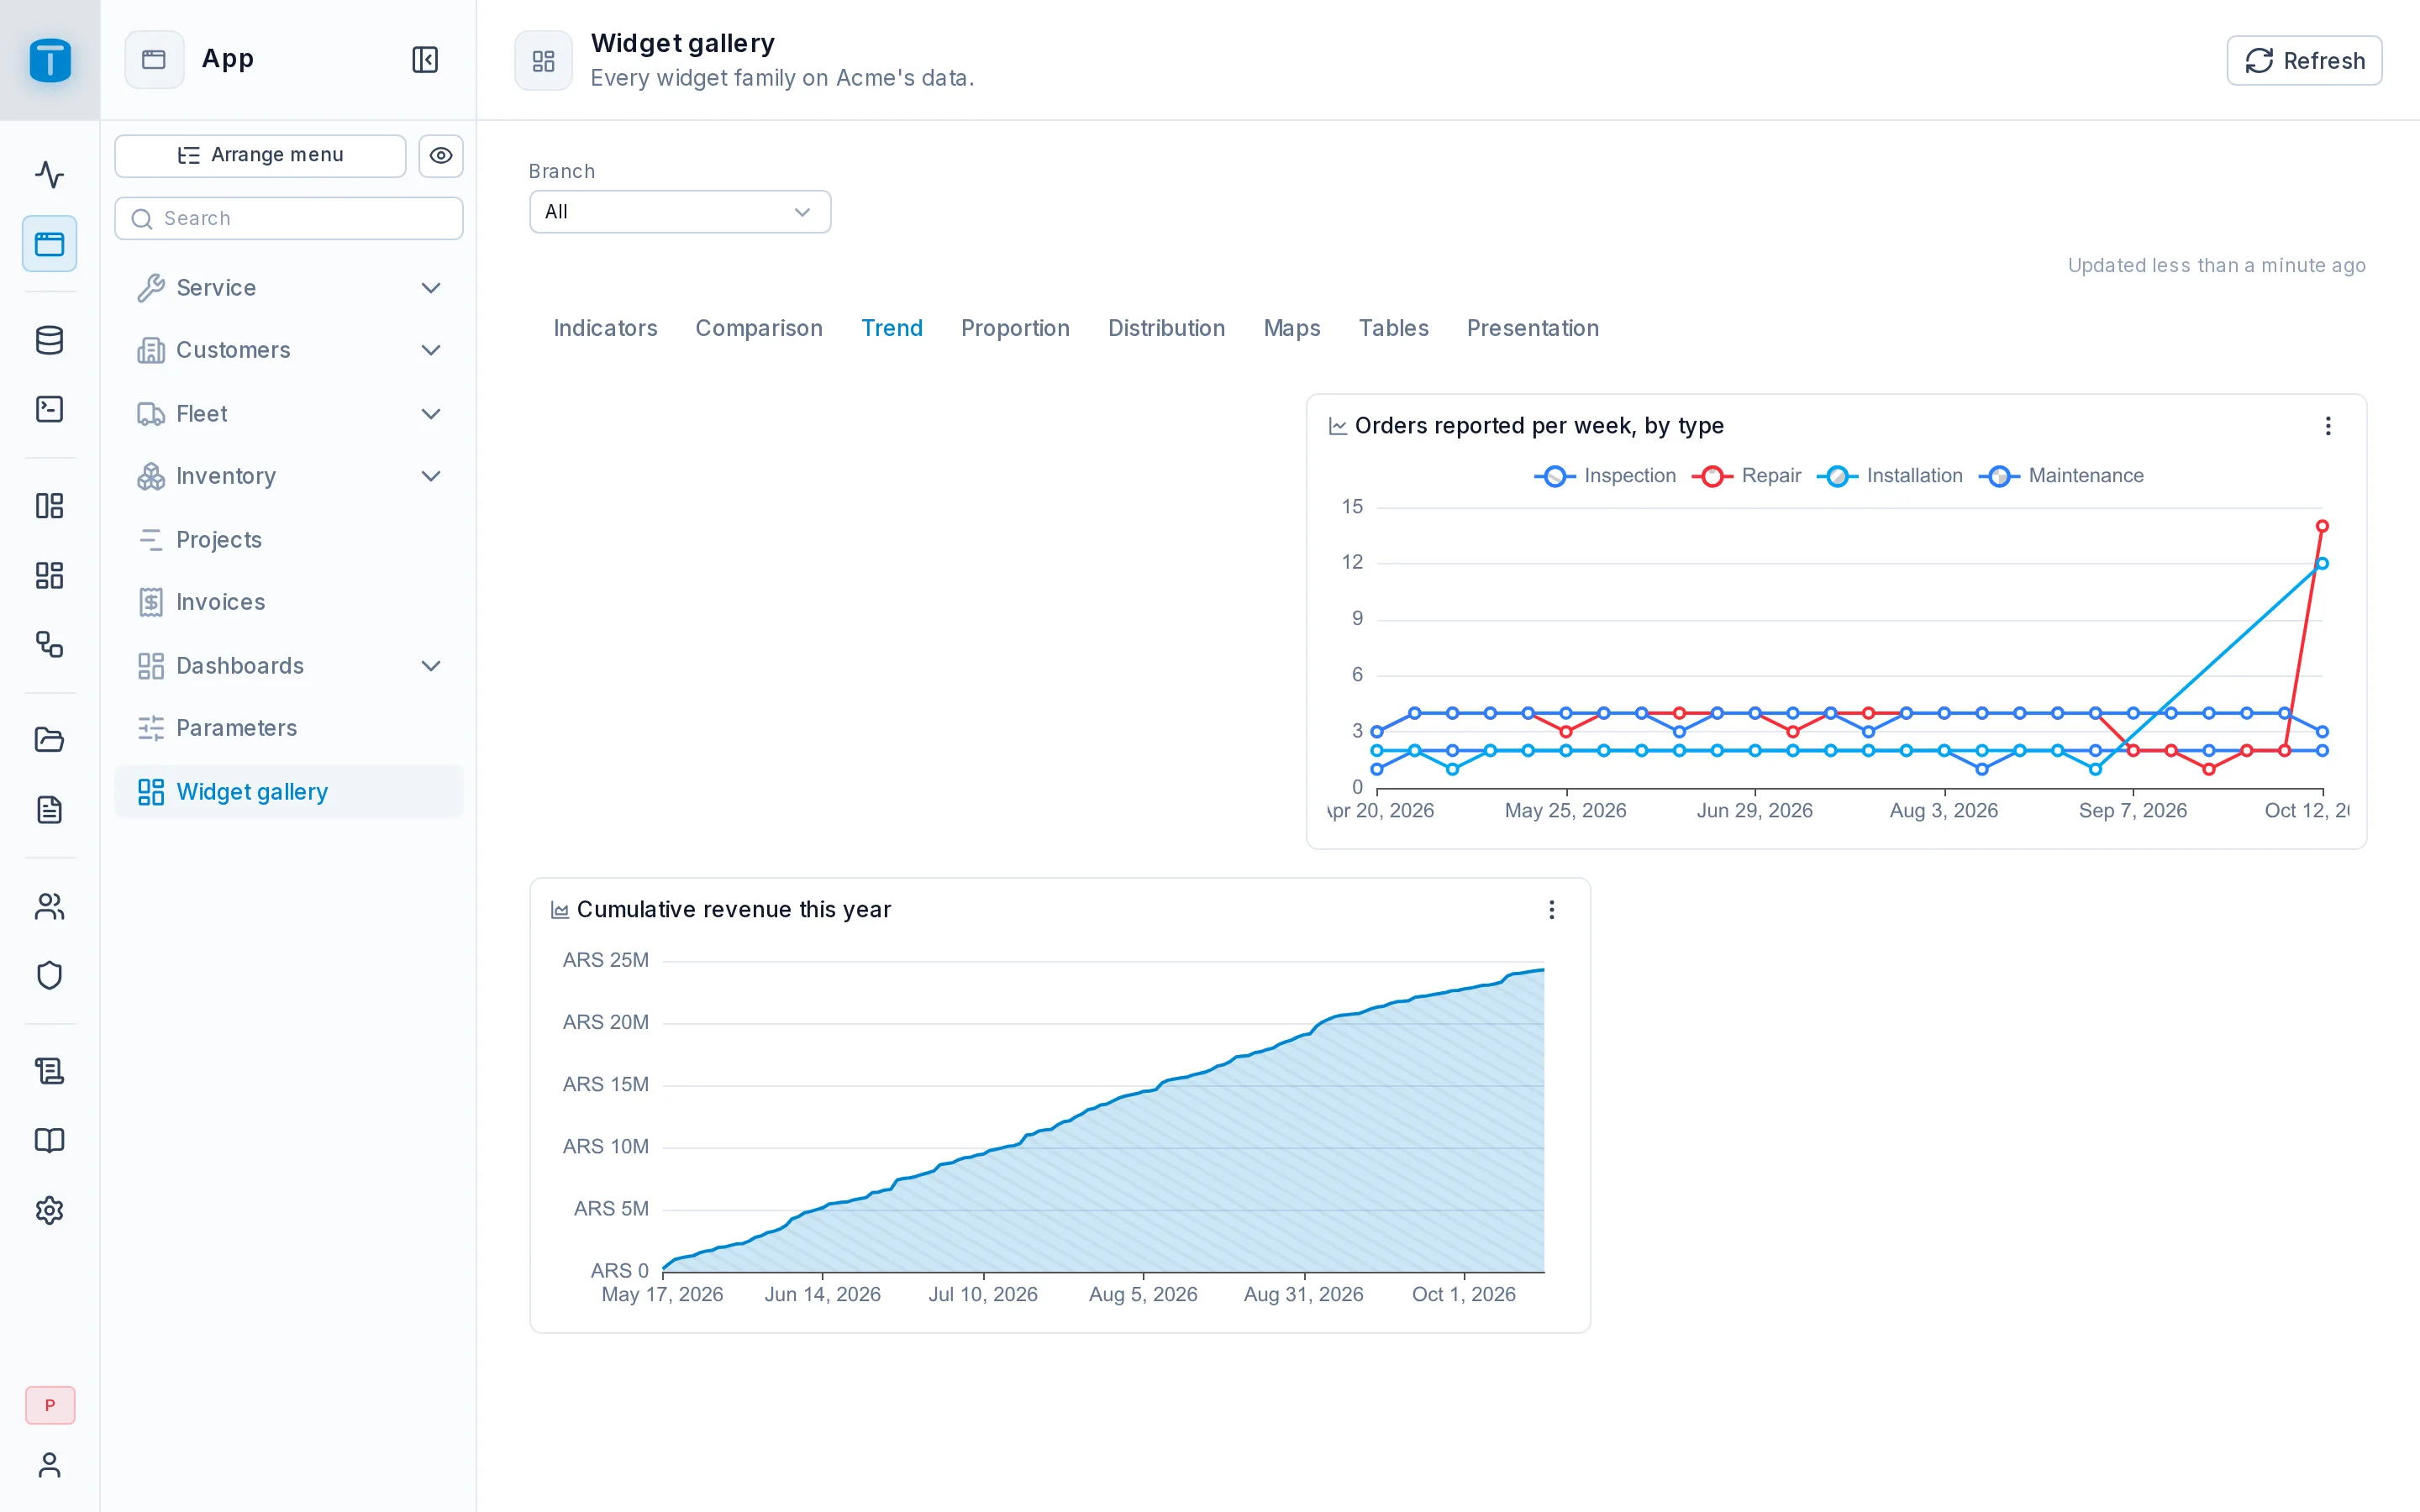
Task: Open the layout panels icon in rail
Action: 50,506
